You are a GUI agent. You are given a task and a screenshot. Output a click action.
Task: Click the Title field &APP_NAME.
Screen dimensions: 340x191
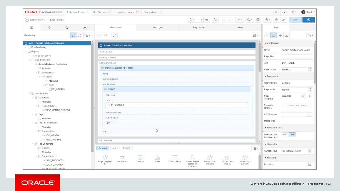click(296, 63)
